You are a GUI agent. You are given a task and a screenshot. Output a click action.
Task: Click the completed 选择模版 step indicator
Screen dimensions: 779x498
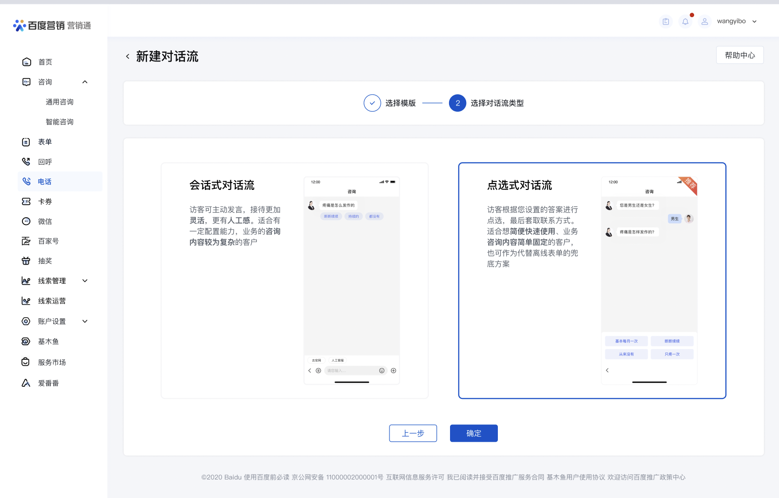tap(372, 103)
